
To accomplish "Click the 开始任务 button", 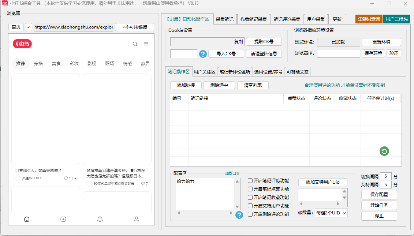I will 379,205.
